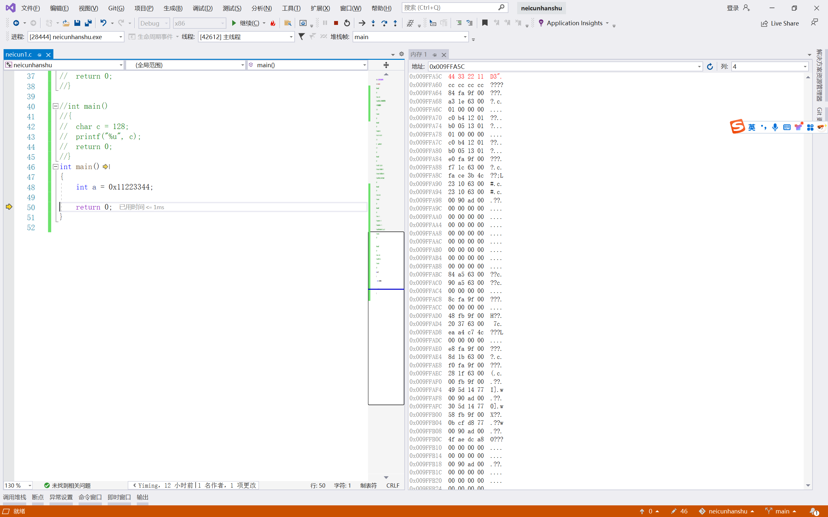The height and width of the screenshot is (517, 828).
Task: Click the memory address input field
Action: [x=561, y=66]
